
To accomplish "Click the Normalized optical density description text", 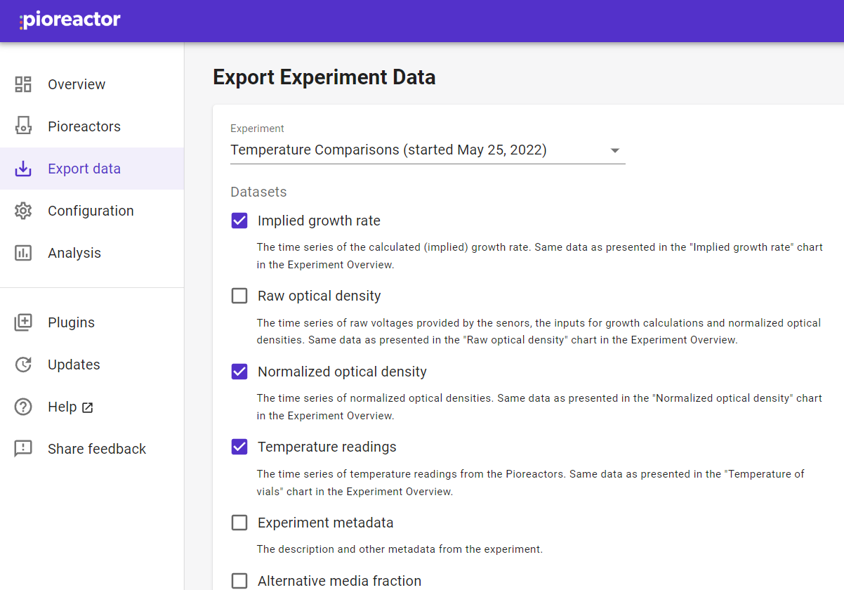I will (539, 407).
